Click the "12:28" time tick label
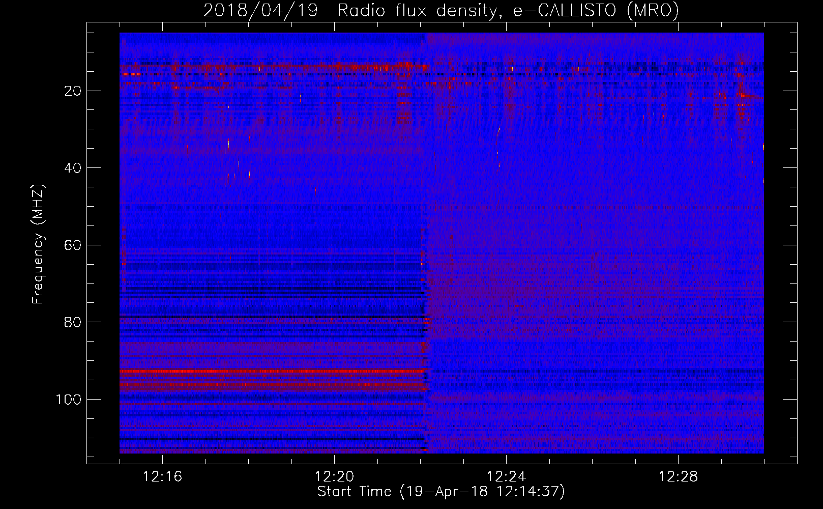 click(678, 477)
